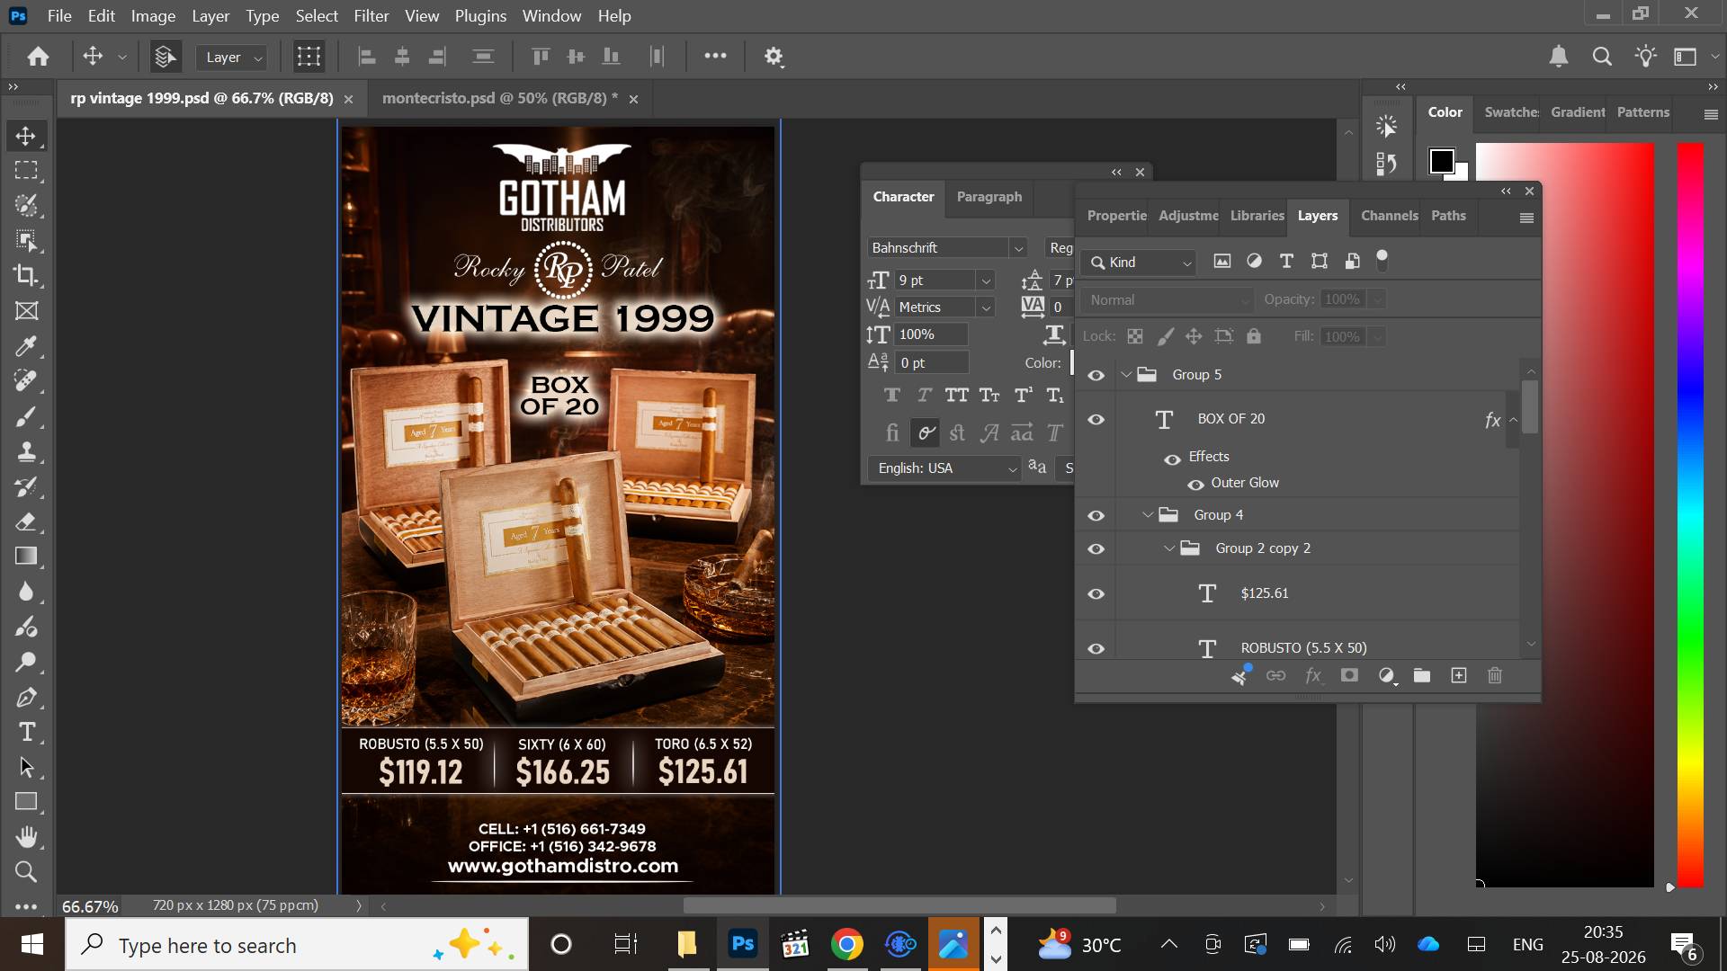Switch to montecristo.psd document tab

tap(499, 98)
